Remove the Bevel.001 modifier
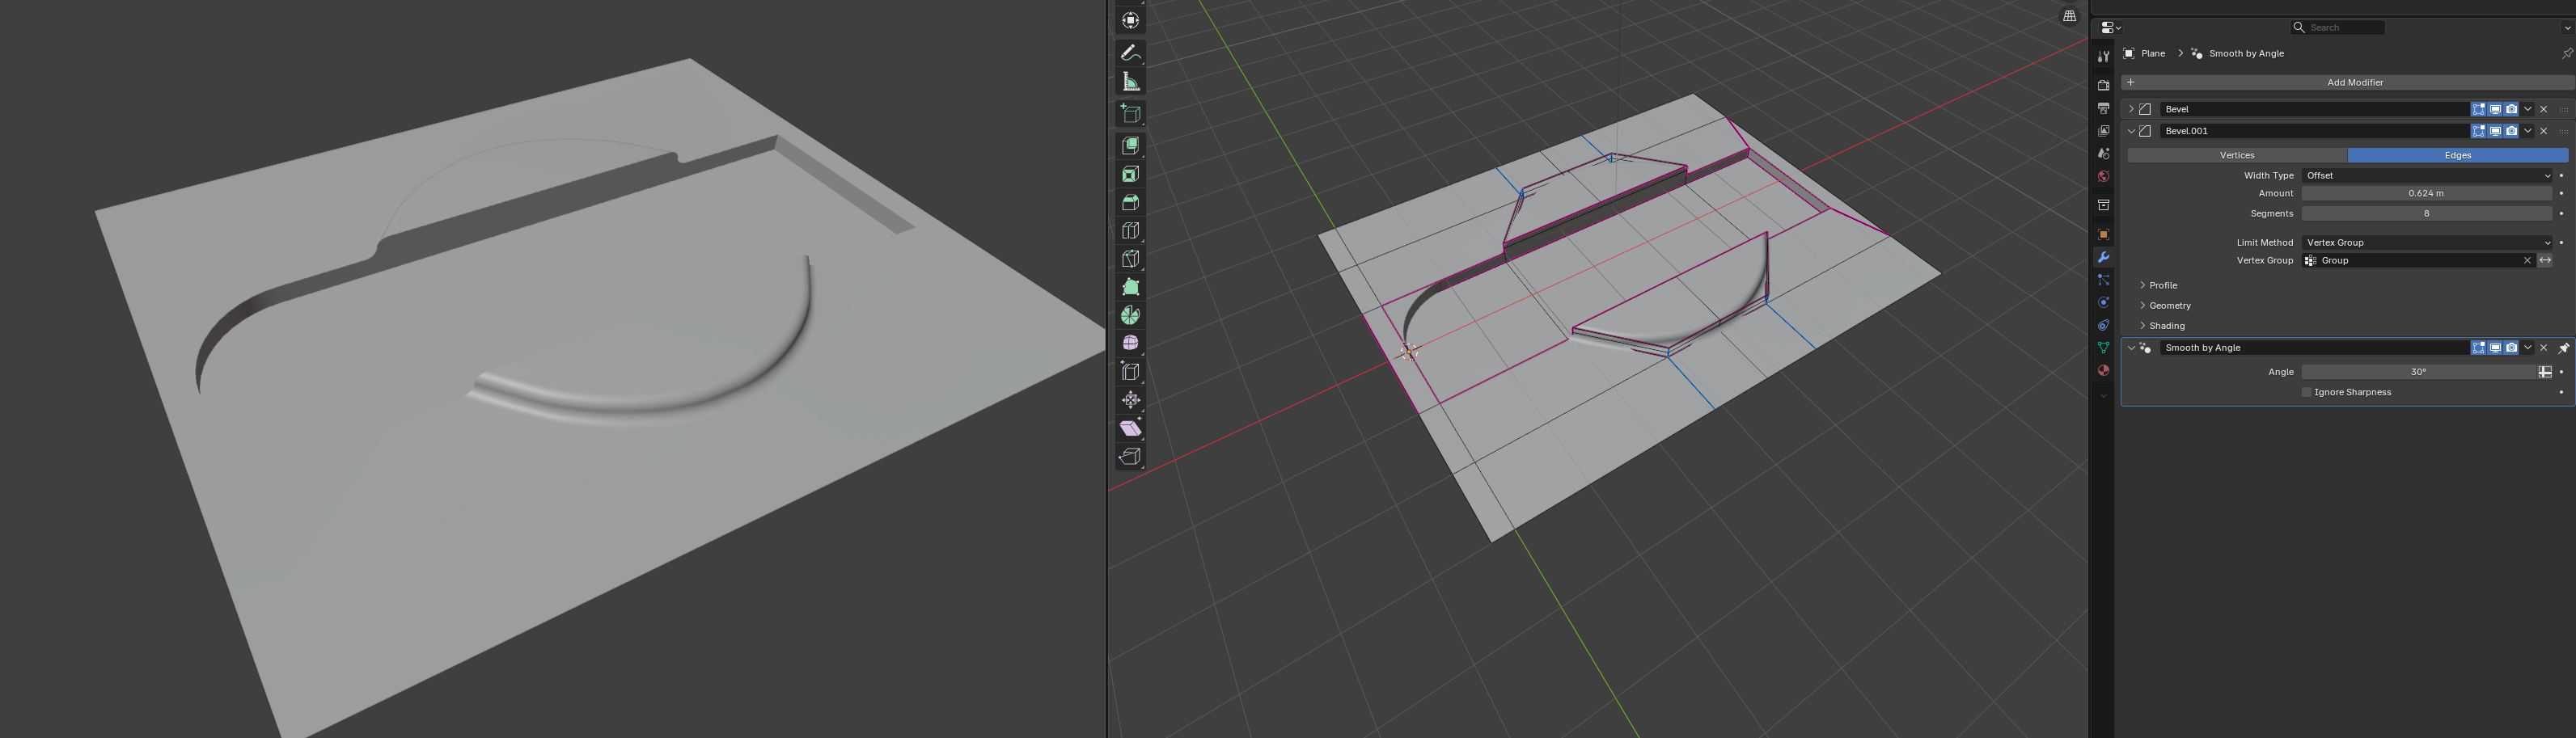The width and height of the screenshot is (2576, 738). [x=2544, y=131]
